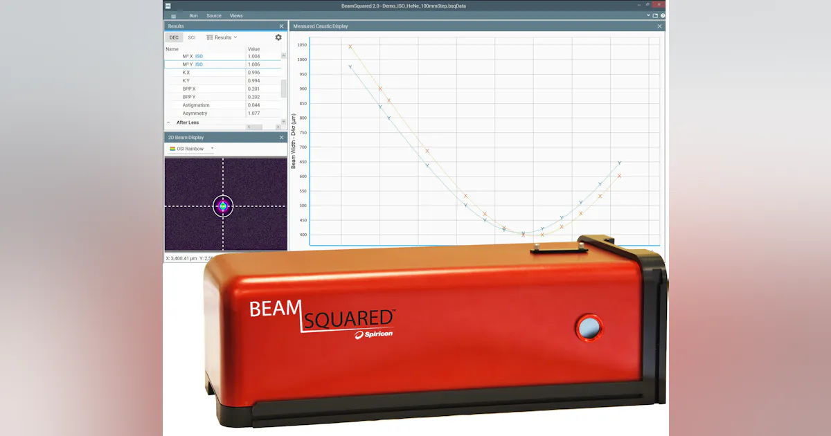The image size is (831, 436).
Task: Open the Results panel settings gear
Action: 278,37
